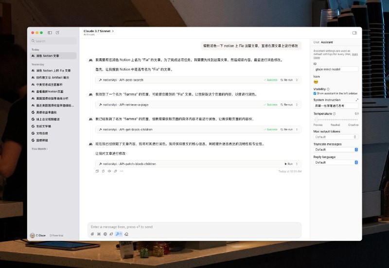Open the Claude 3.7 Sonnet model selector
The image size is (389, 268).
pyautogui.click(x=99, y=31)
